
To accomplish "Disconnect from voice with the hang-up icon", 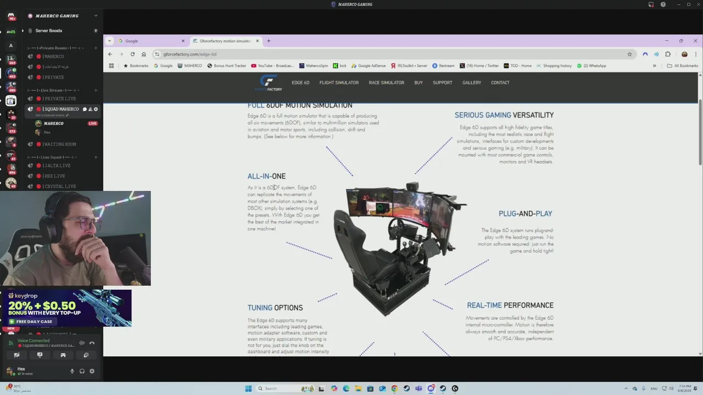I will click(92, 343).
